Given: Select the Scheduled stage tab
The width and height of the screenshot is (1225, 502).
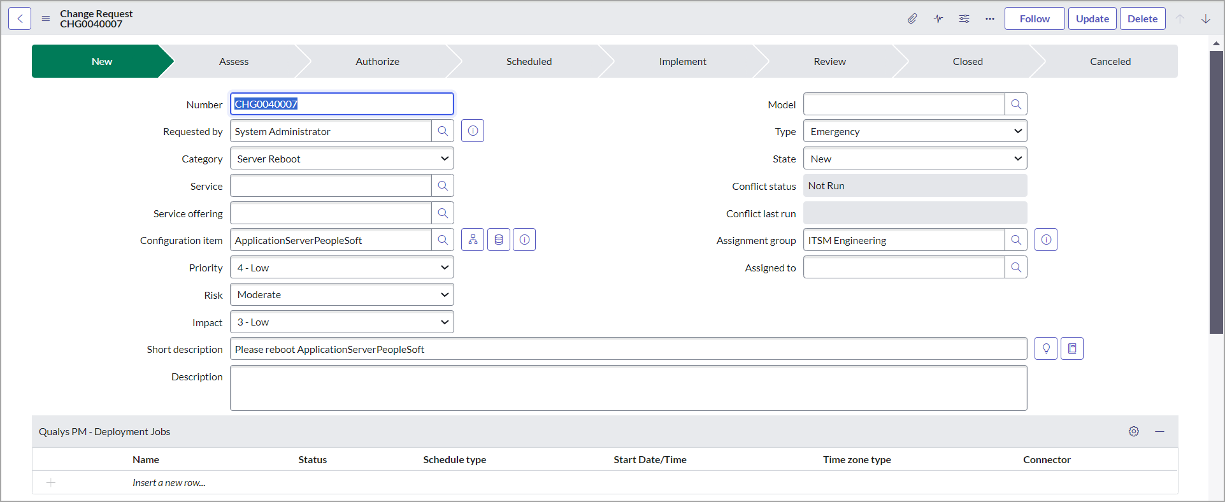Looking at the screenshot, I should 529,62.
